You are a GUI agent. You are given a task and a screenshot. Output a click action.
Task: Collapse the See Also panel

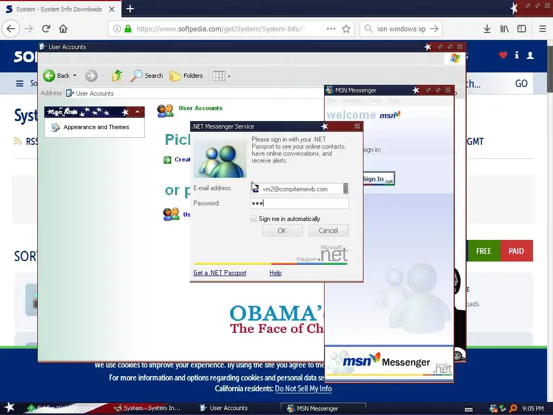point(137,112)
